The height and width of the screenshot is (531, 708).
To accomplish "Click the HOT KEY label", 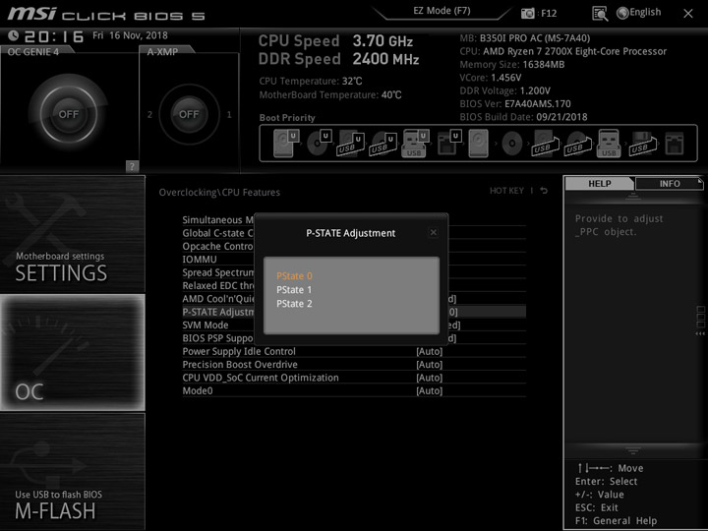I will (x=506, y=191).
